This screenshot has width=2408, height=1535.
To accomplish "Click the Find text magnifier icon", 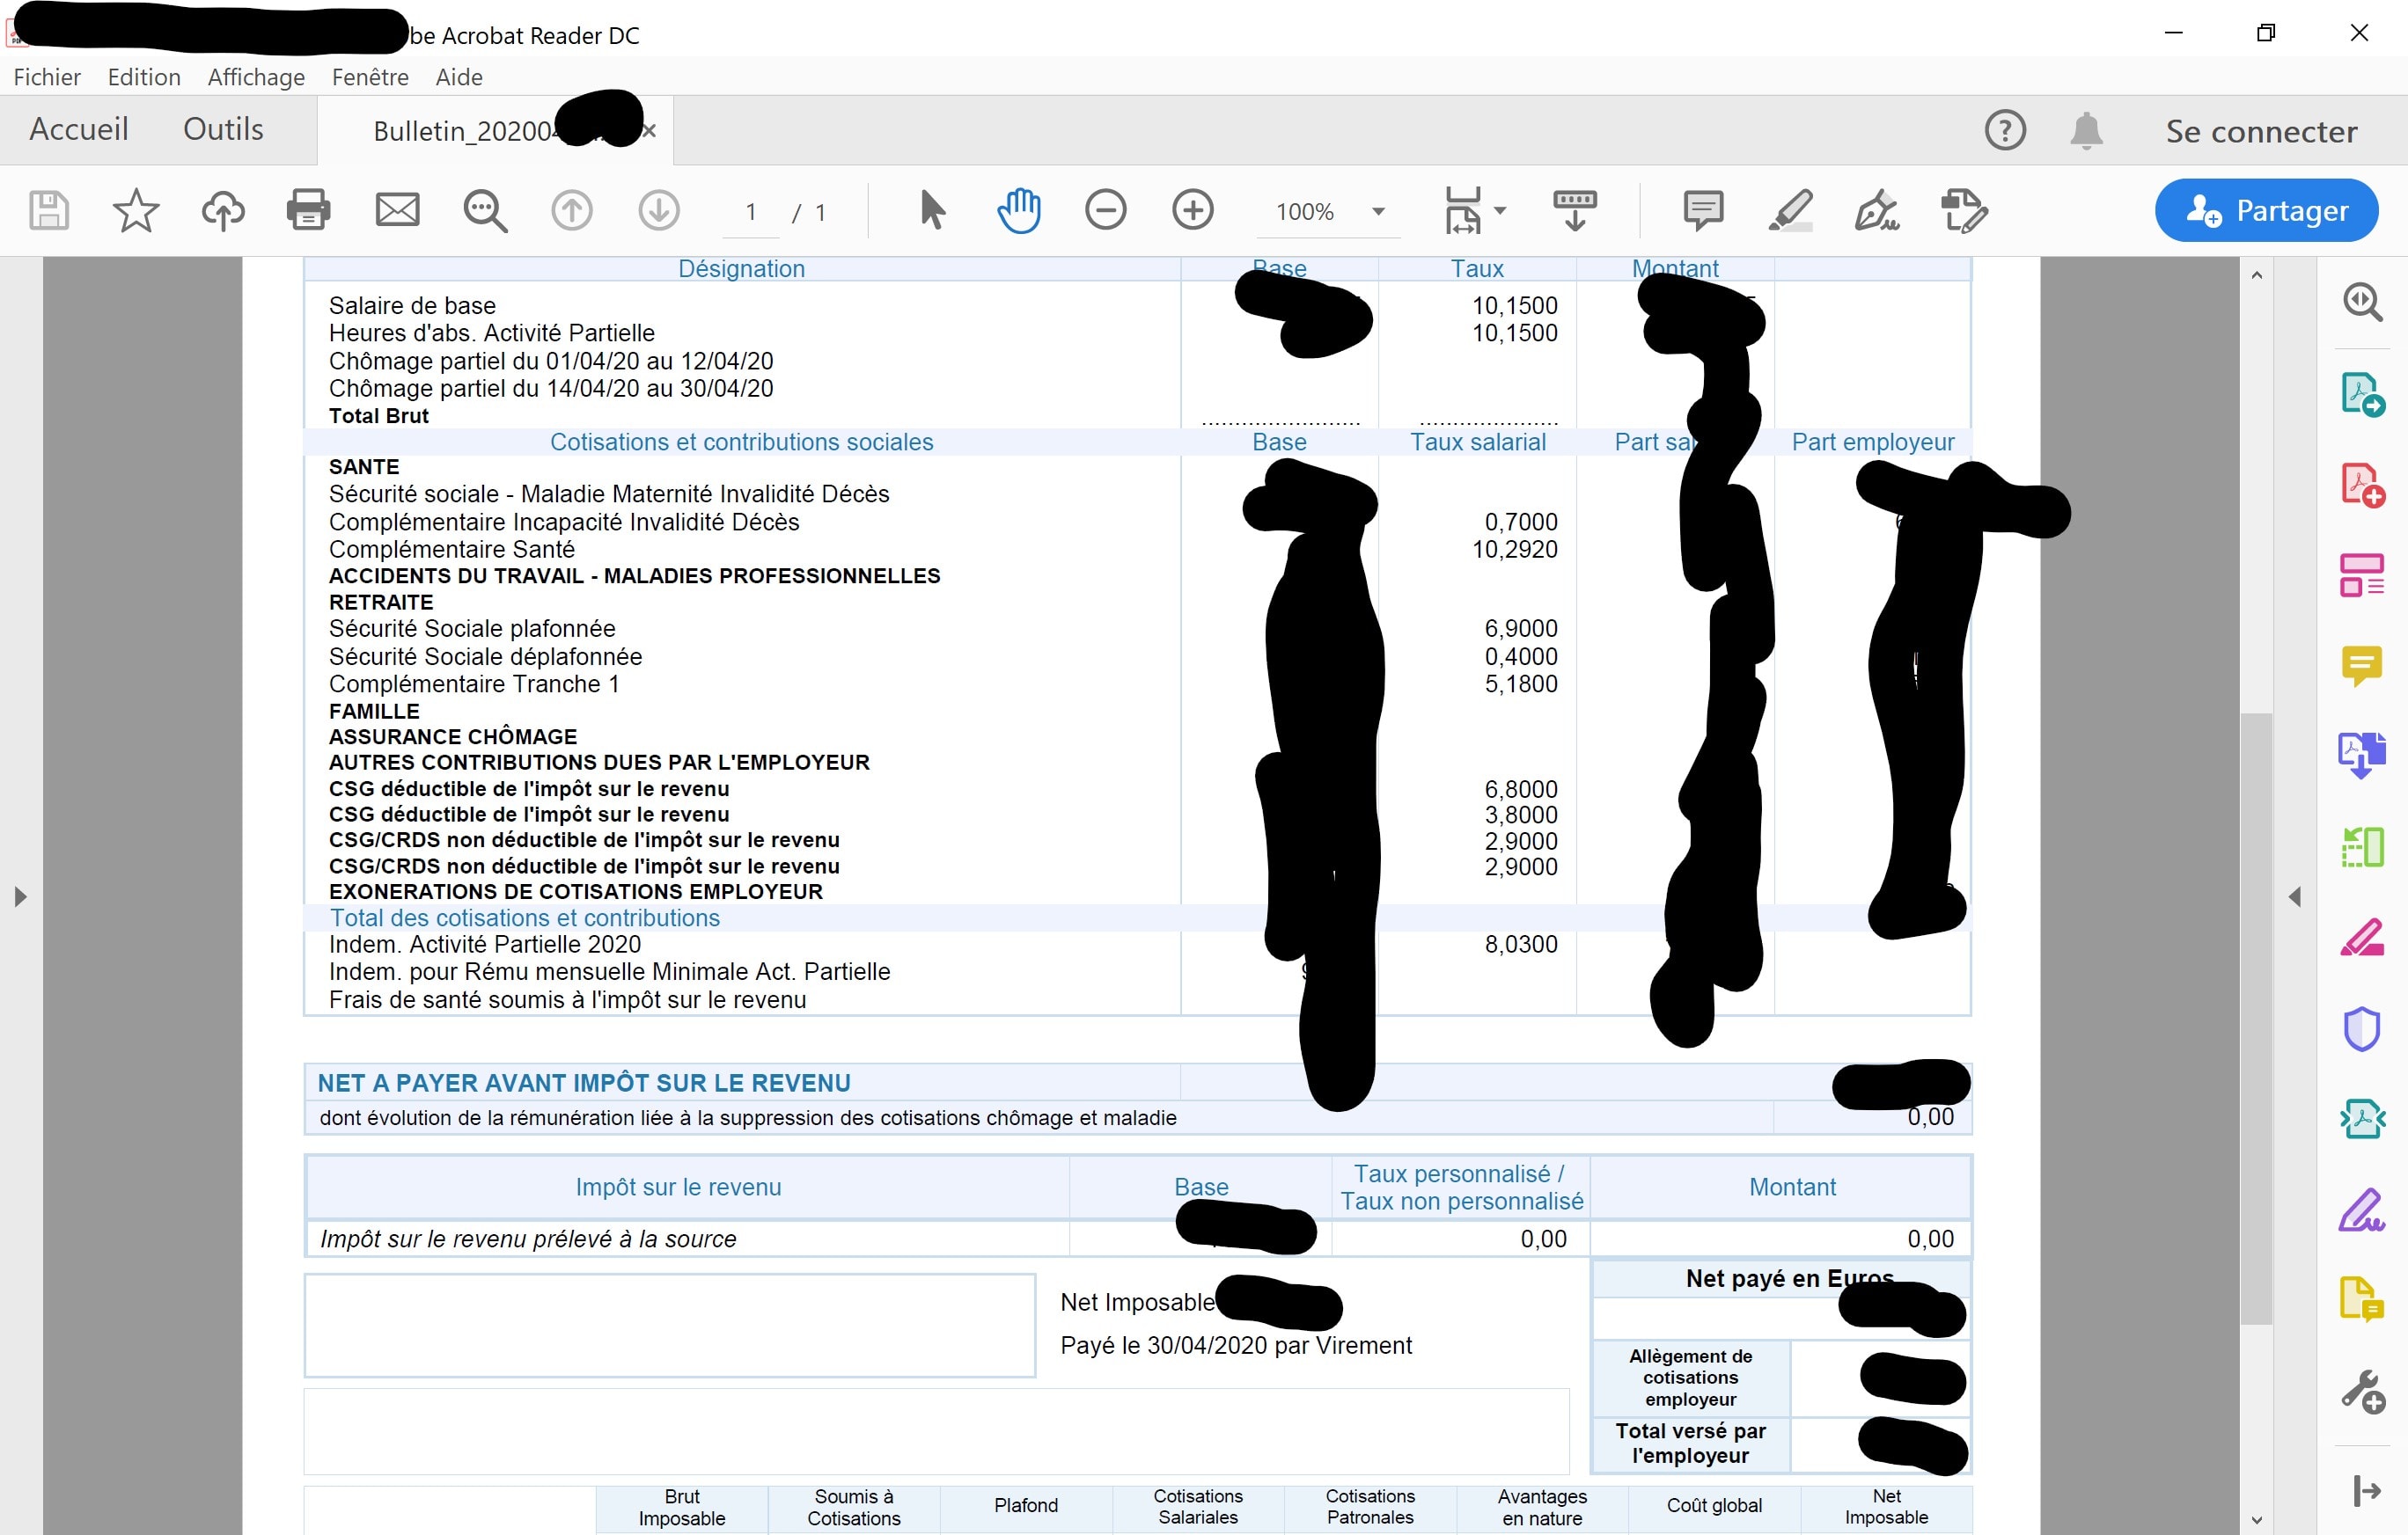I will 485,211.
